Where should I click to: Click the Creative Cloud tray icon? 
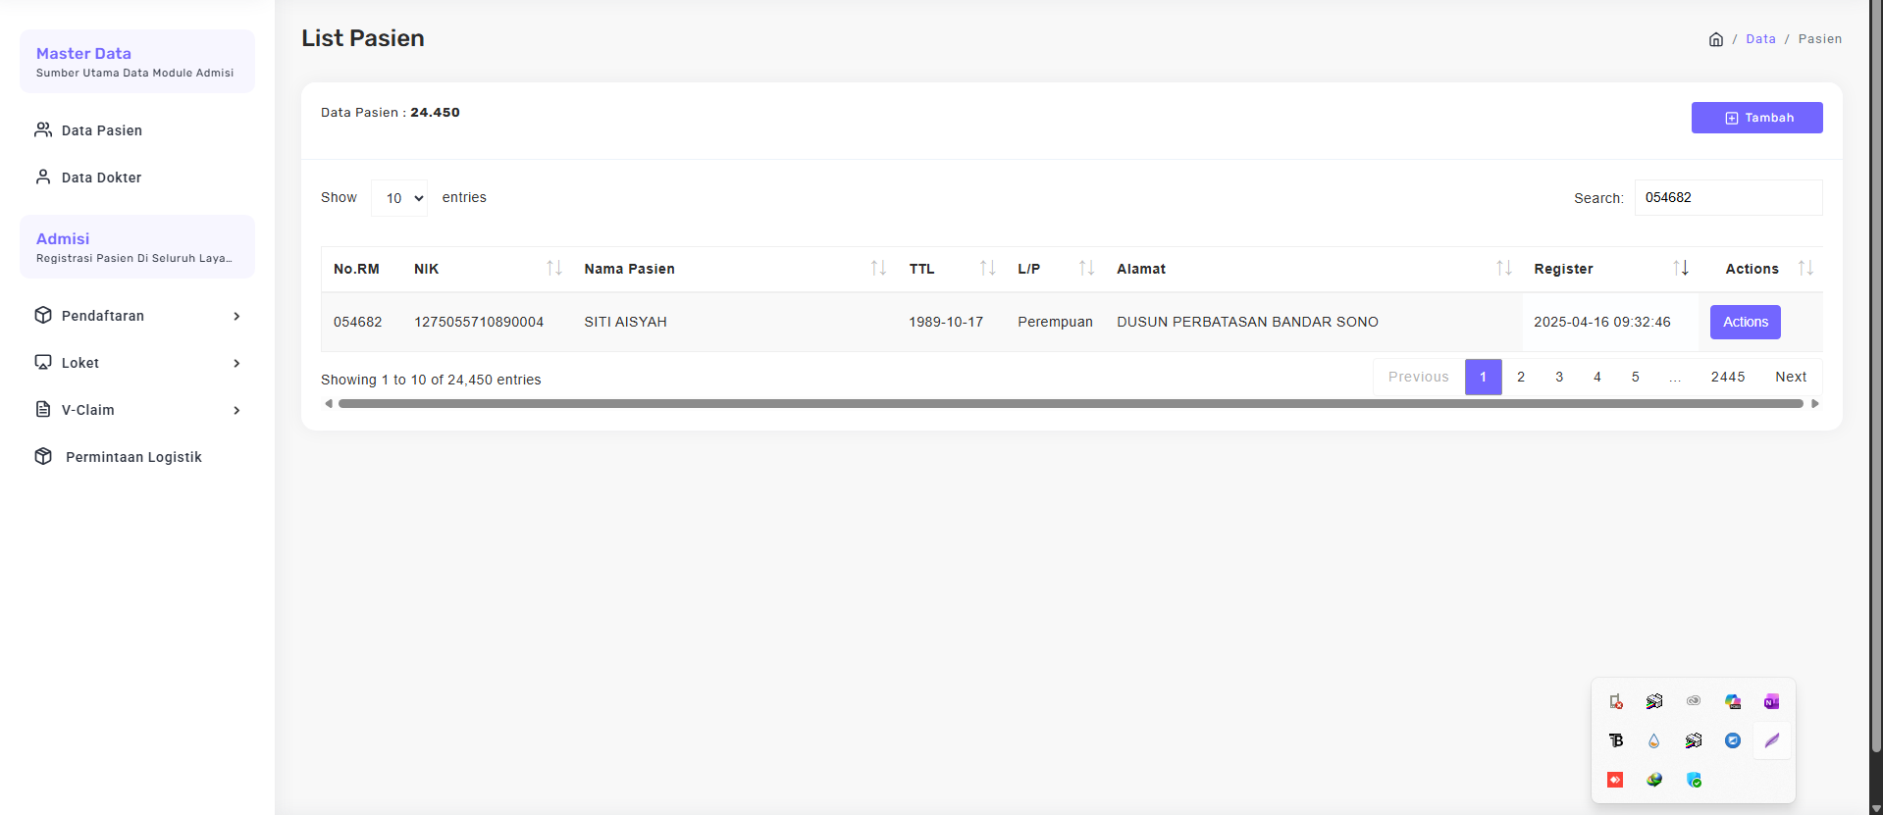point(1694,701)
